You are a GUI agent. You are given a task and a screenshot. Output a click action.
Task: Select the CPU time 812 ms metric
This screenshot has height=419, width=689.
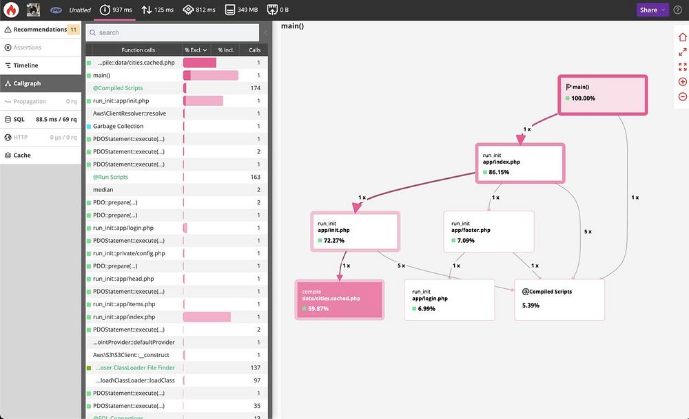click(199, 10)
